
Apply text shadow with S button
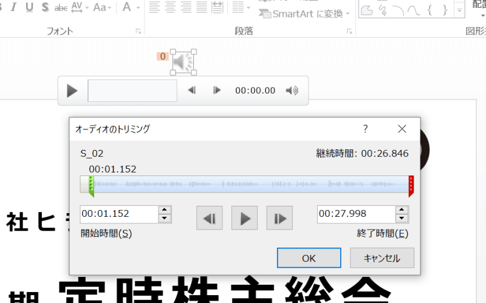[45, 7]
